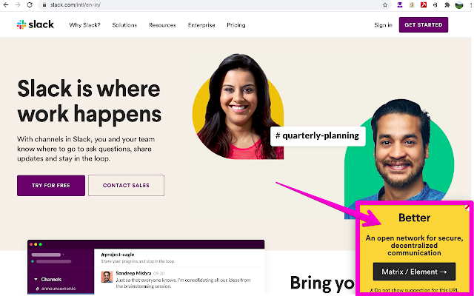This screenshot has height=296, width=474.
Task: Click the purple person extension icon
Action: click(x=400, y=4)
